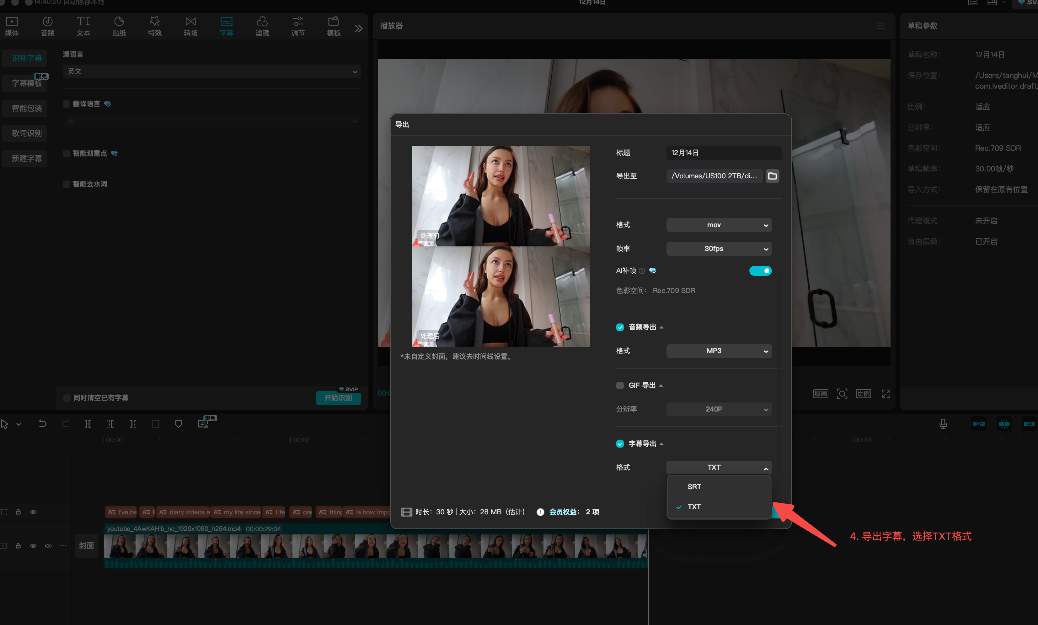
Task: Open the mov format dropdown
Action: tap(719, 225)
